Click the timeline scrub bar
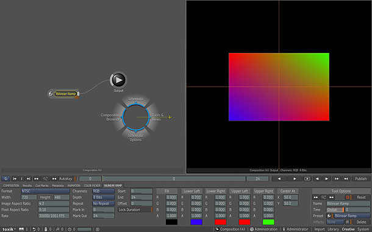Image resolution: width=372 pixels, height=232 pixels. tap(174, 178)
